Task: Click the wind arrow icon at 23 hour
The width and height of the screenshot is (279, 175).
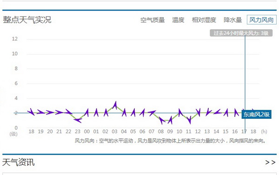Action: click(78, 120)
